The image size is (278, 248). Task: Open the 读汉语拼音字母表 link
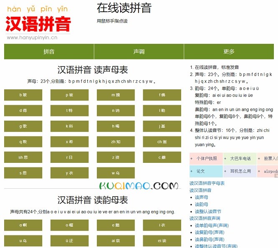click(x=207, y=183)
